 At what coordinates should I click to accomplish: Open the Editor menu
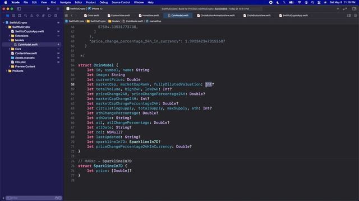(79, 2)
